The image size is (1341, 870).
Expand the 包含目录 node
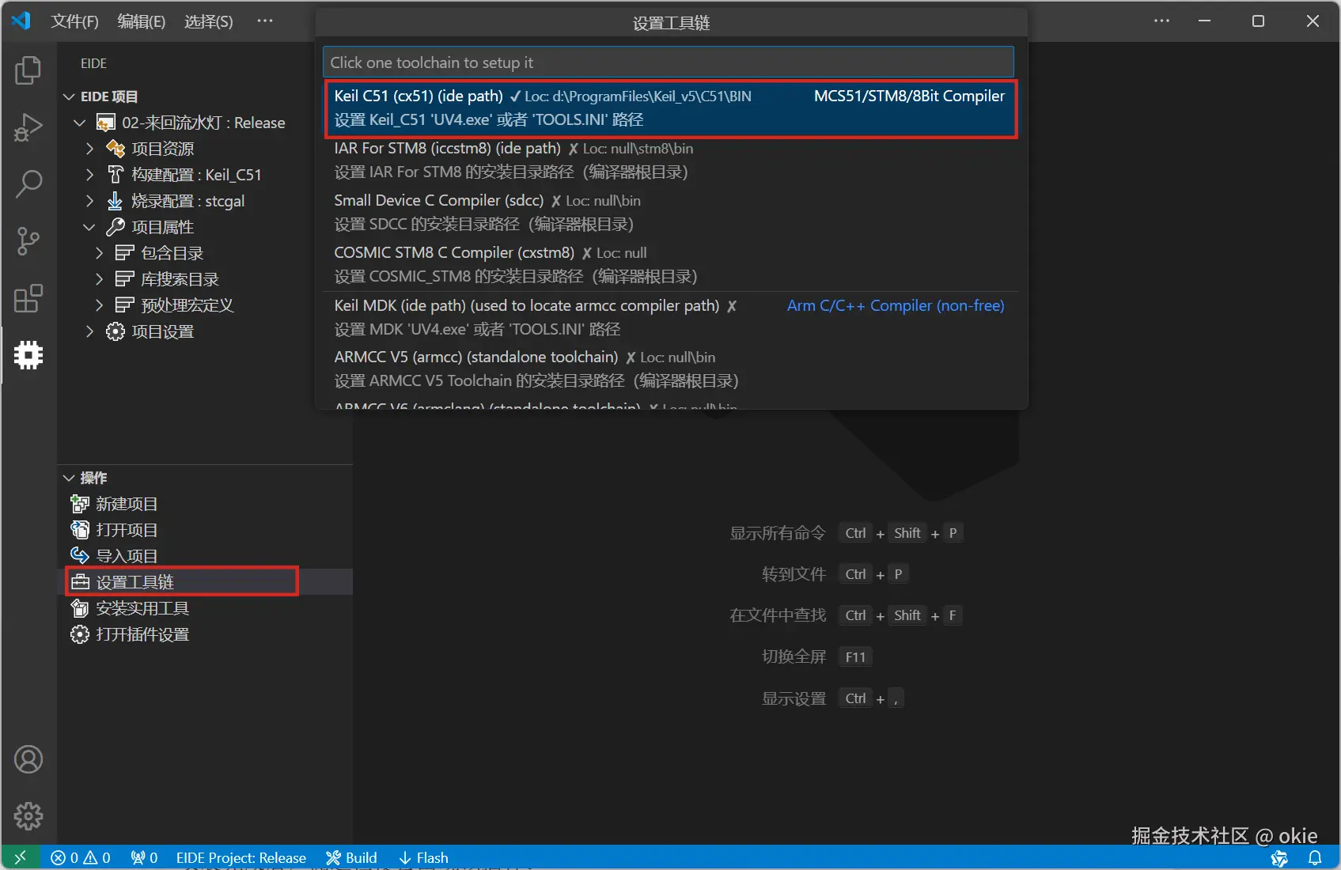(x=99, y=253)
